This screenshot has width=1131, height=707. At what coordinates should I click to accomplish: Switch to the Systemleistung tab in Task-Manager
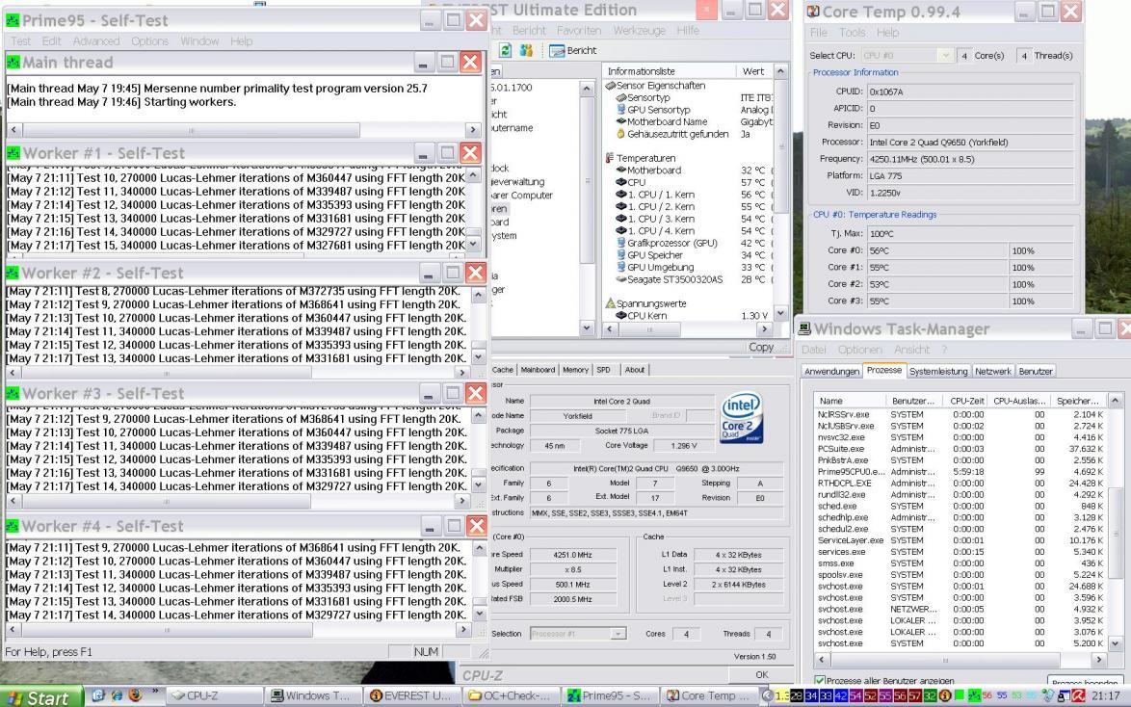click(x=937, y=371)
